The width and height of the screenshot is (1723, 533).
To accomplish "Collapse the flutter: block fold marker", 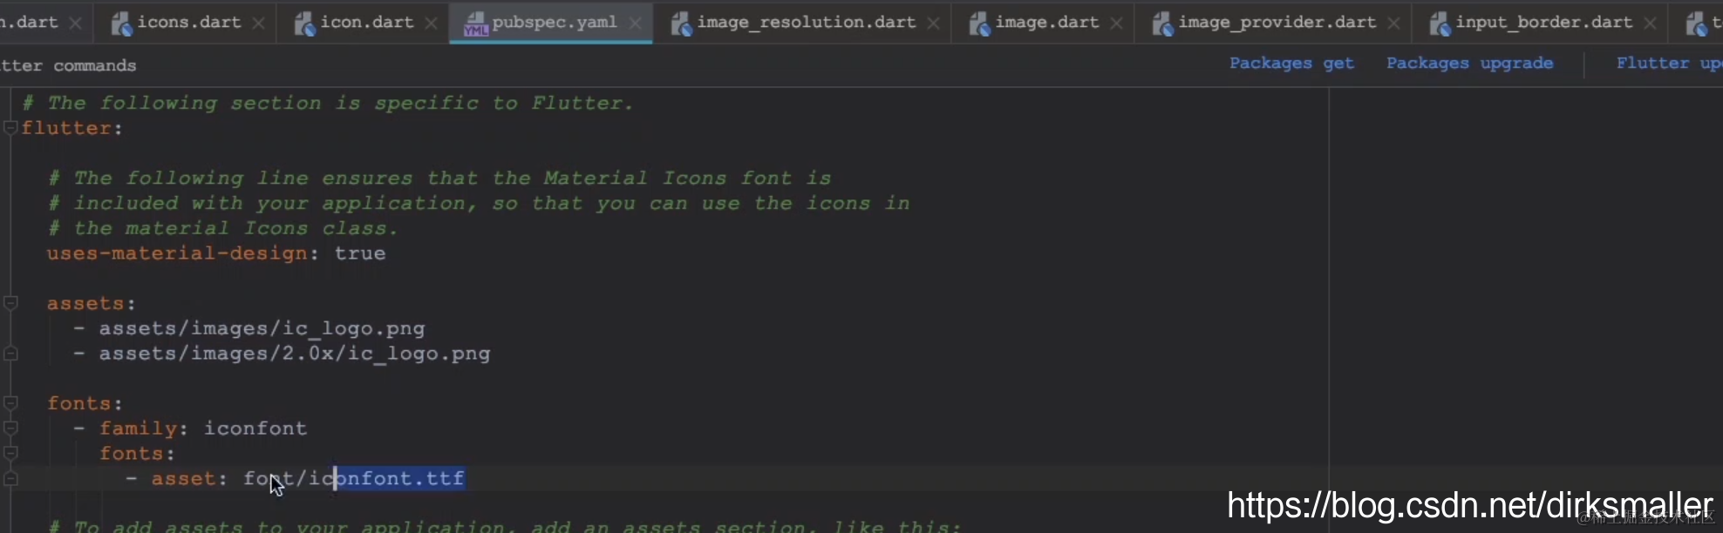I will 10,128.
